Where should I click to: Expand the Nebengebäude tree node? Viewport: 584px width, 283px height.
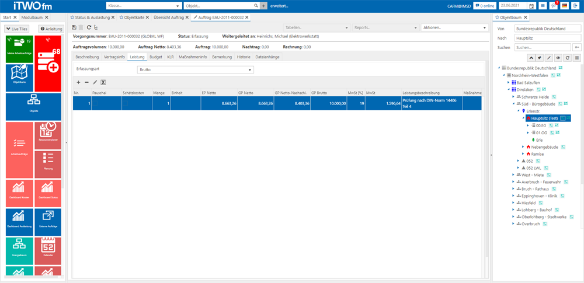click(x=523, y=147)
